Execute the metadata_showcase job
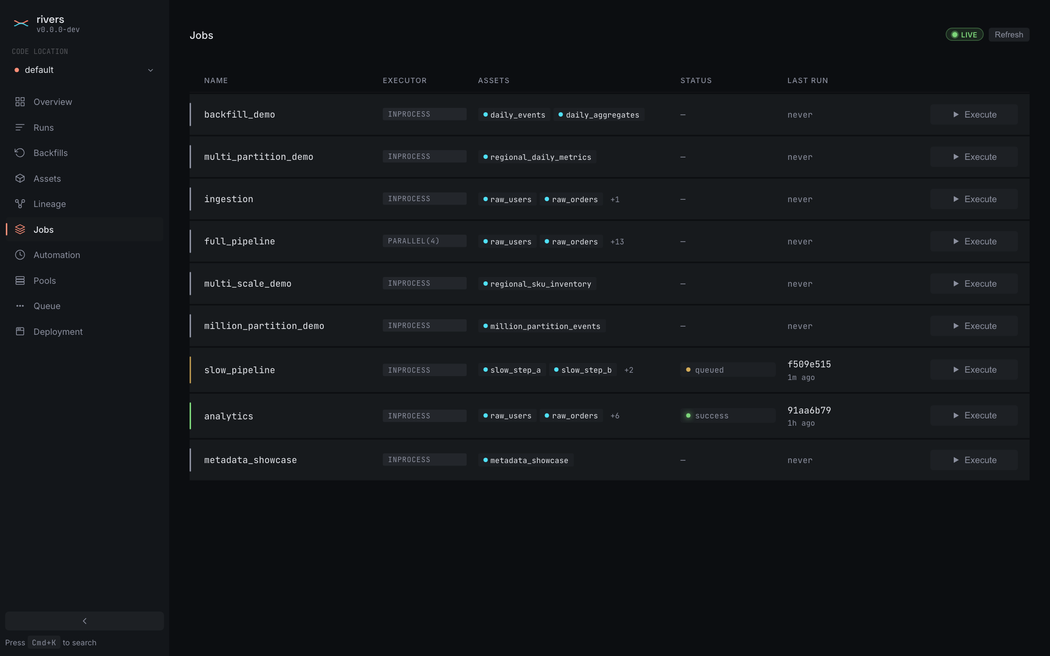 [974, 460]
